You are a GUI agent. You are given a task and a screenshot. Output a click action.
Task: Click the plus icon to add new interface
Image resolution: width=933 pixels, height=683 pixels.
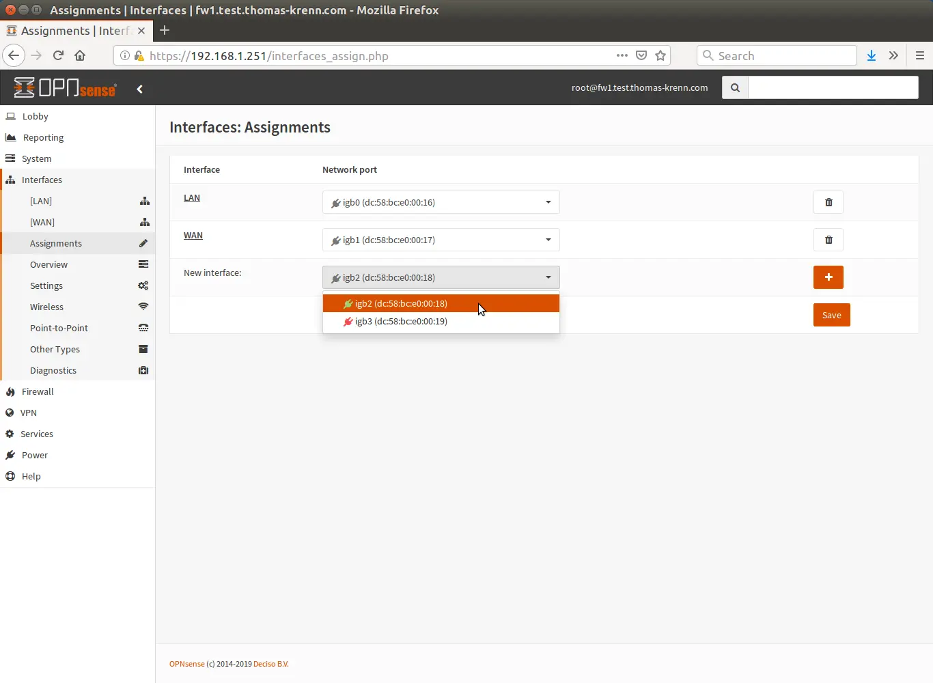tap(828, 277)
